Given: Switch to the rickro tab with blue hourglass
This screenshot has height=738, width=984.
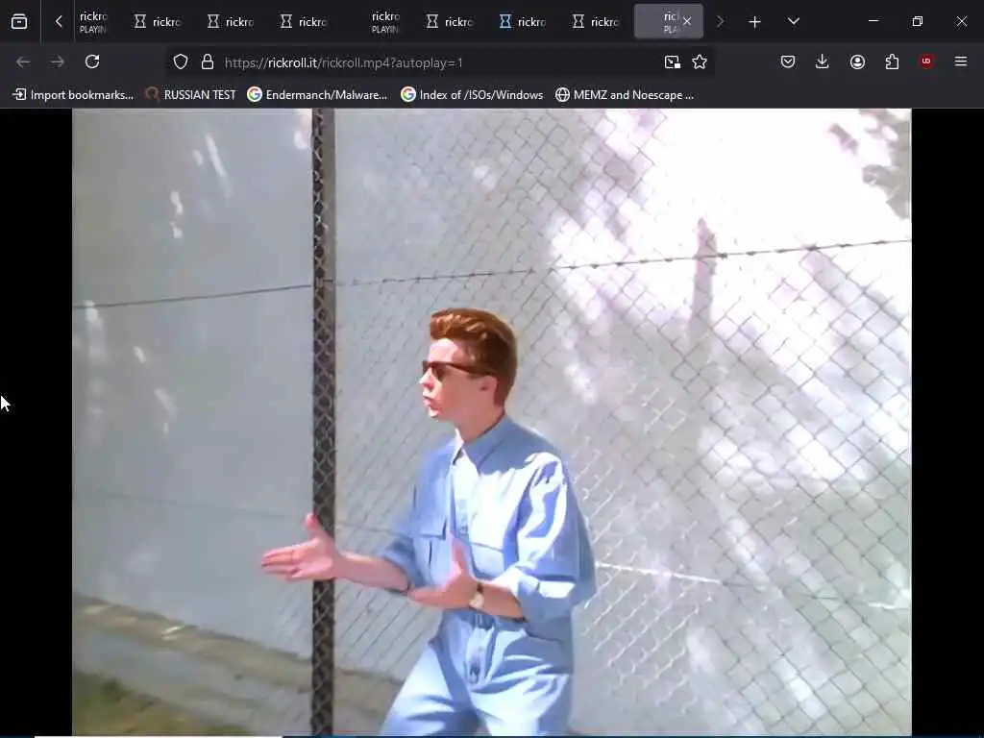Looking at the screenshot, I should pyautogui.click(x=524, y=22).
